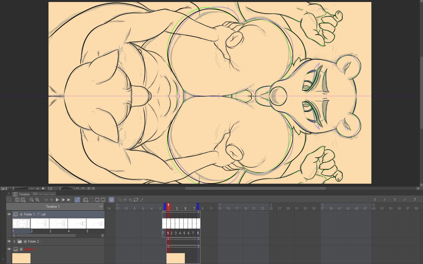Select the Folder 2 track label

34,241
